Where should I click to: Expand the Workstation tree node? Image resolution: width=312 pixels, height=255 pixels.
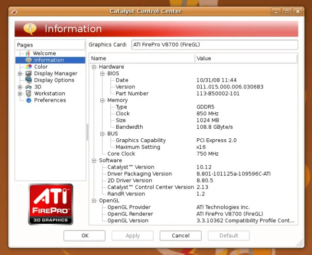(x=20, y=94)
